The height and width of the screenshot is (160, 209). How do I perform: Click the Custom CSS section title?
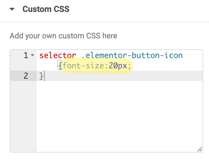tap(46, 9)
